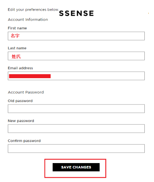Click the 'Edit your preferences below' text

coord(33,10)
